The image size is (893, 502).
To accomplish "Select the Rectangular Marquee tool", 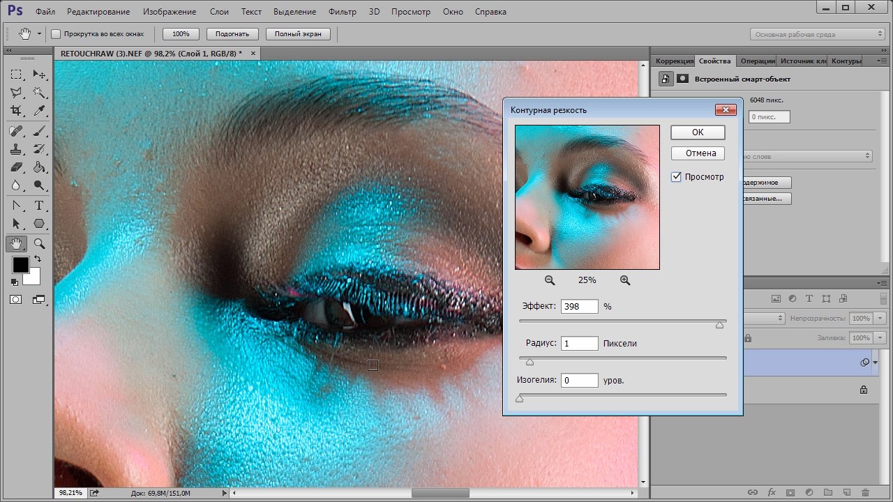I will (17, 75).
